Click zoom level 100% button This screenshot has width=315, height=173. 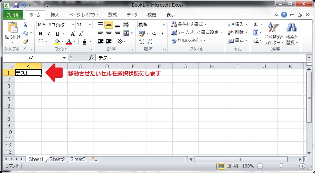coord(248,166)
